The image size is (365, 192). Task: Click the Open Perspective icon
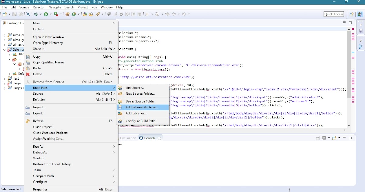tap(352, 14)
